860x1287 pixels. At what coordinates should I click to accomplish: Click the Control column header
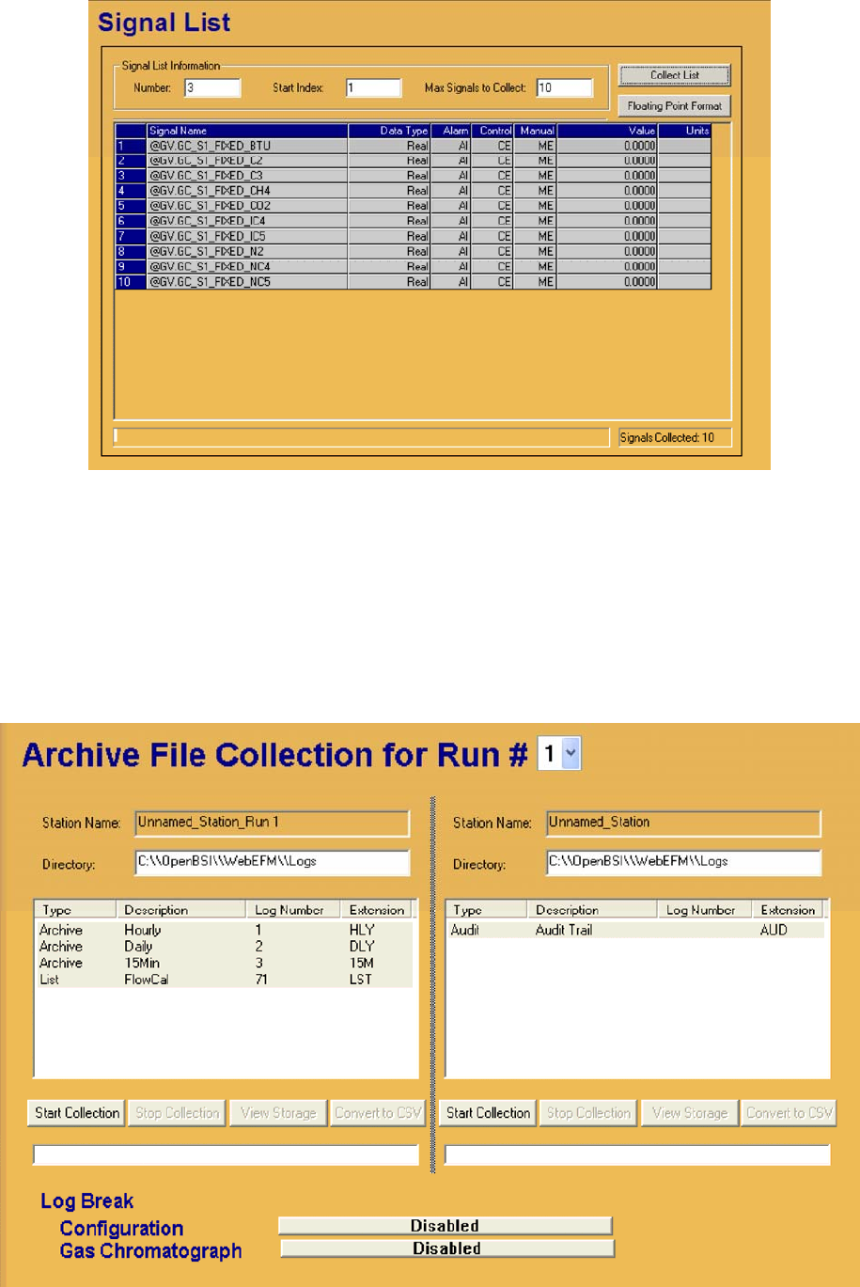pyautogui.click(x=492, y=131)
